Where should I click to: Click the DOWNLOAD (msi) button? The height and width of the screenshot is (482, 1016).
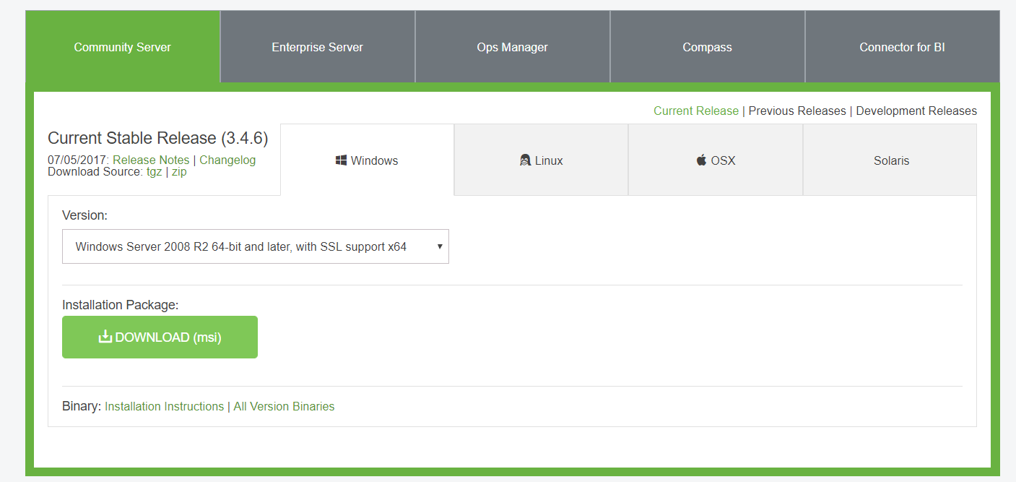pos(160,337)
